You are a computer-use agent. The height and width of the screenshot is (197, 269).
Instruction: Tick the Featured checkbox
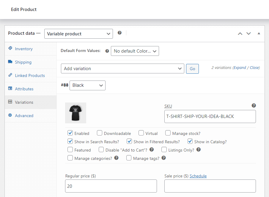70,150
